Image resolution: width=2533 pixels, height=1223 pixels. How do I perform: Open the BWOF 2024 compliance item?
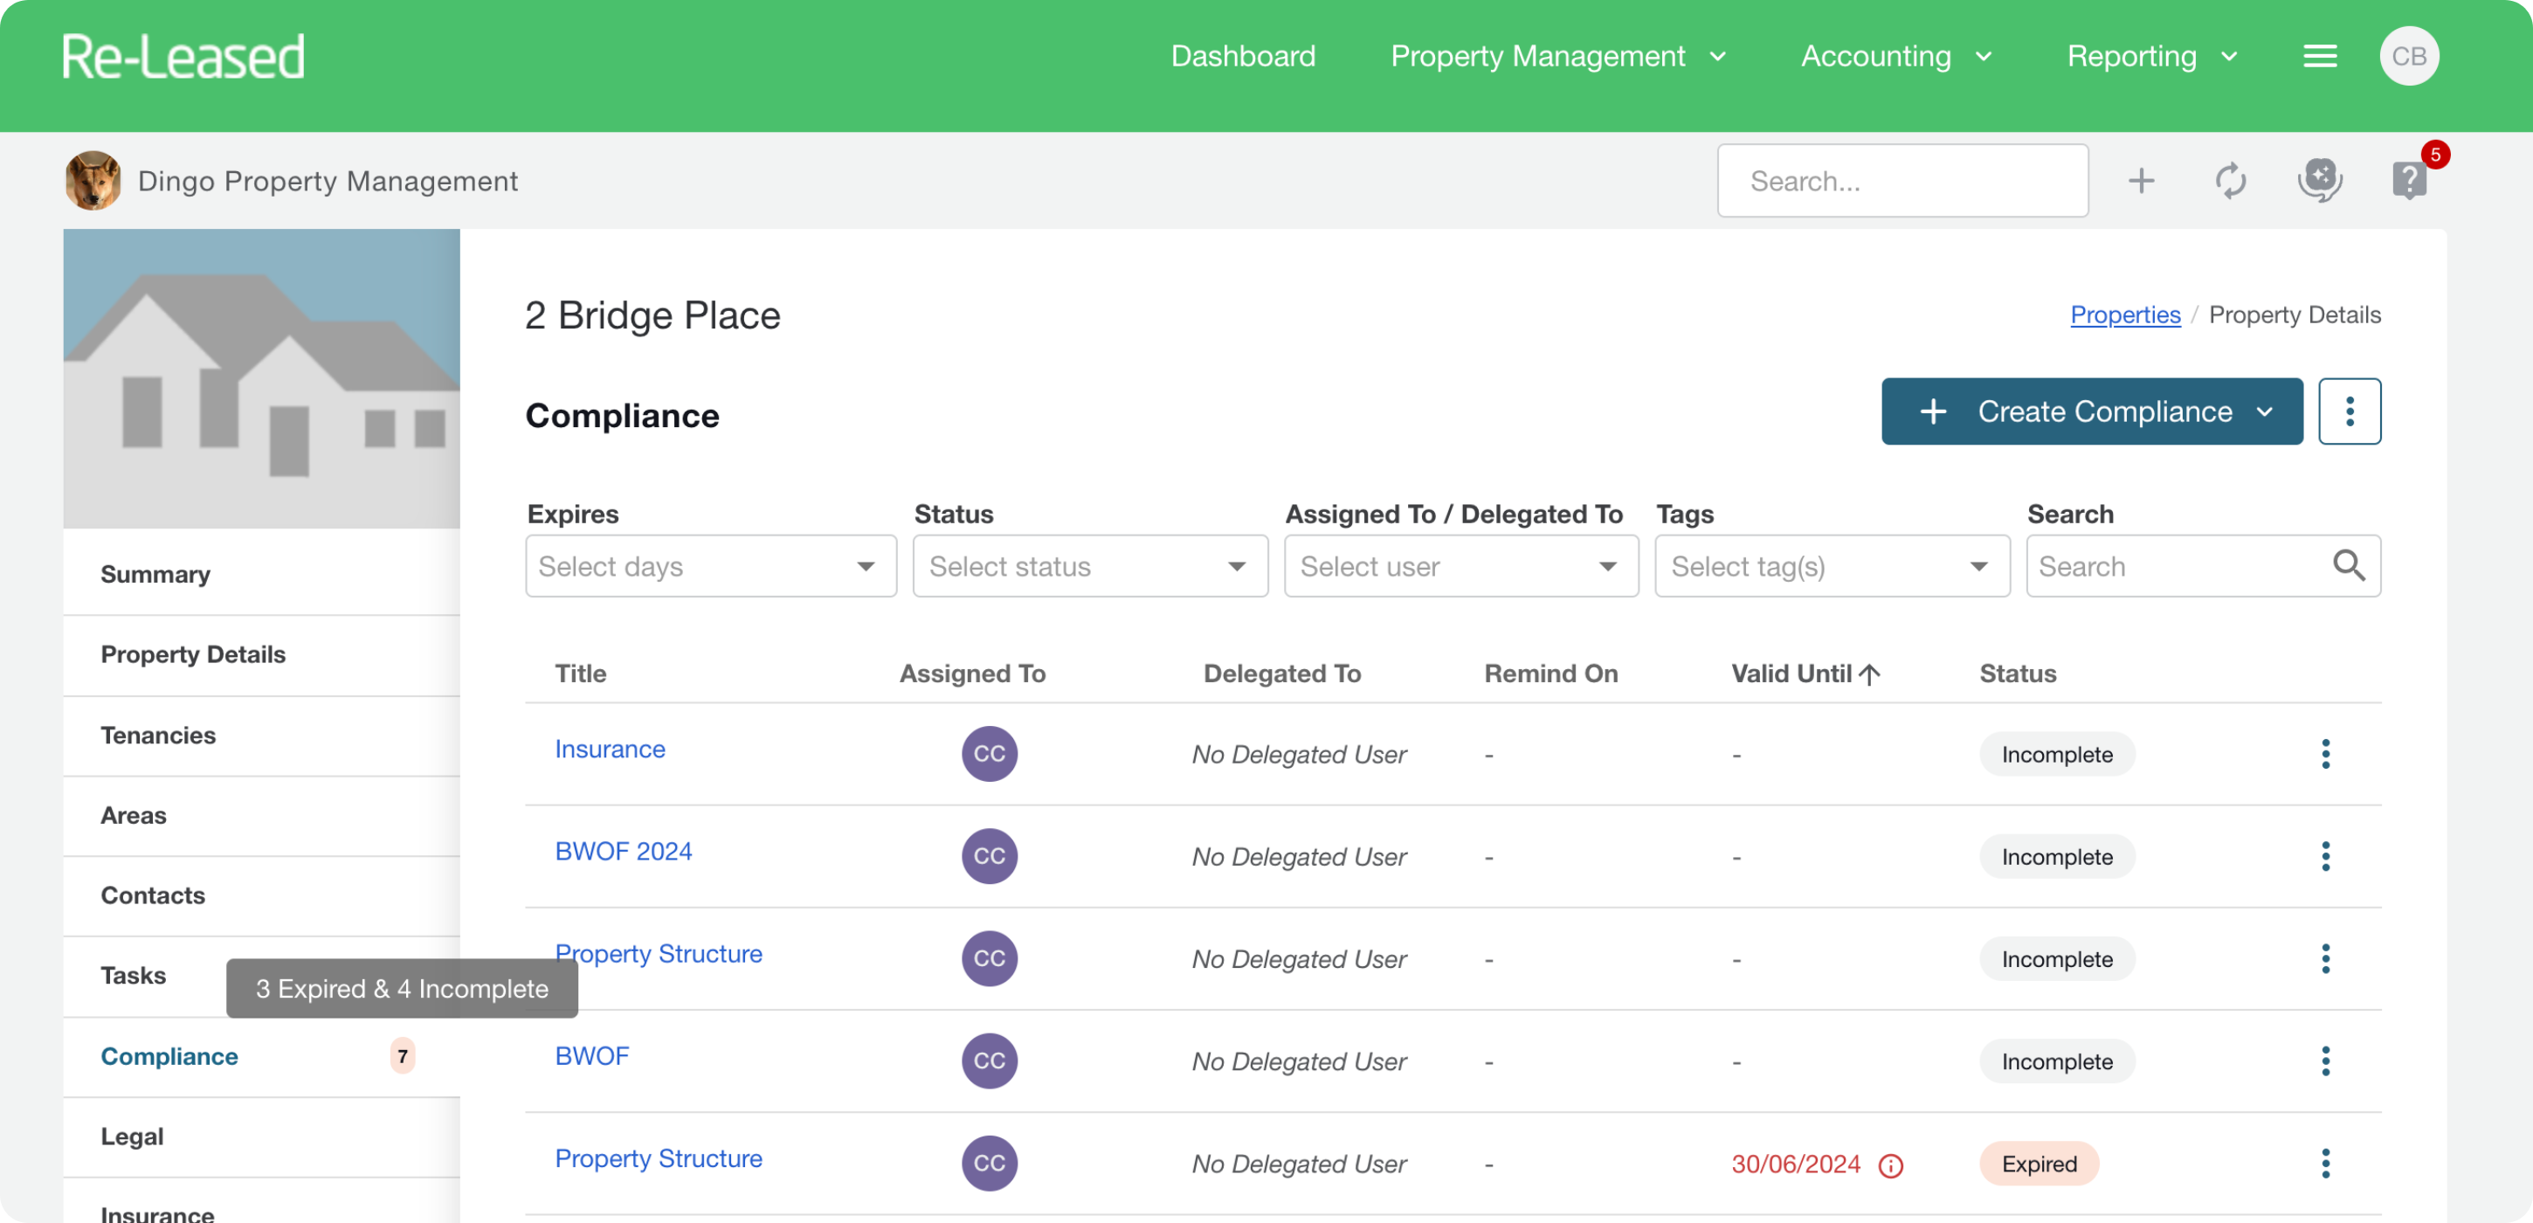click(624, 852)
